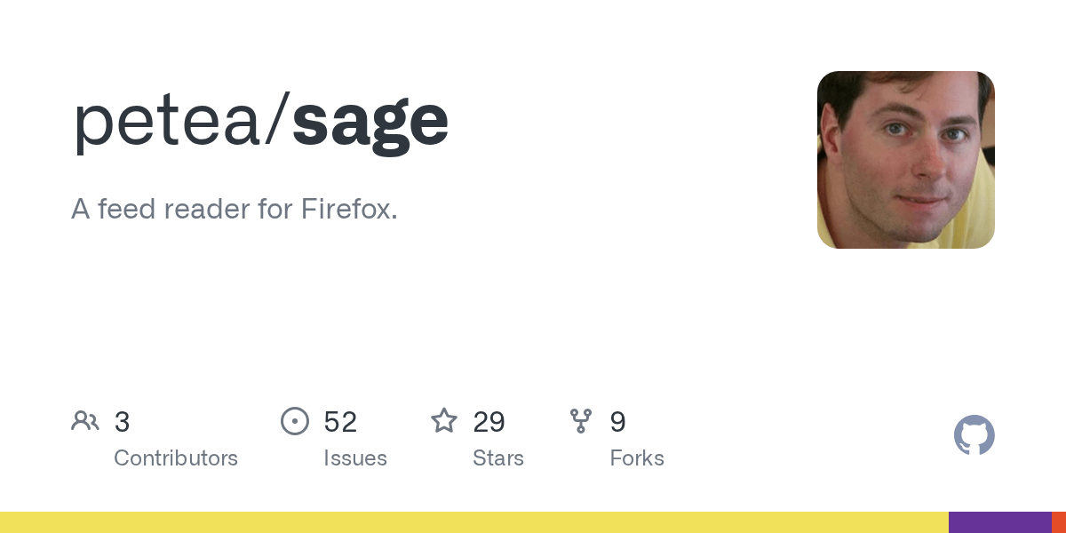
Task: Click the issue count 52
Action: pyautogui.click(x=340, y=422)
